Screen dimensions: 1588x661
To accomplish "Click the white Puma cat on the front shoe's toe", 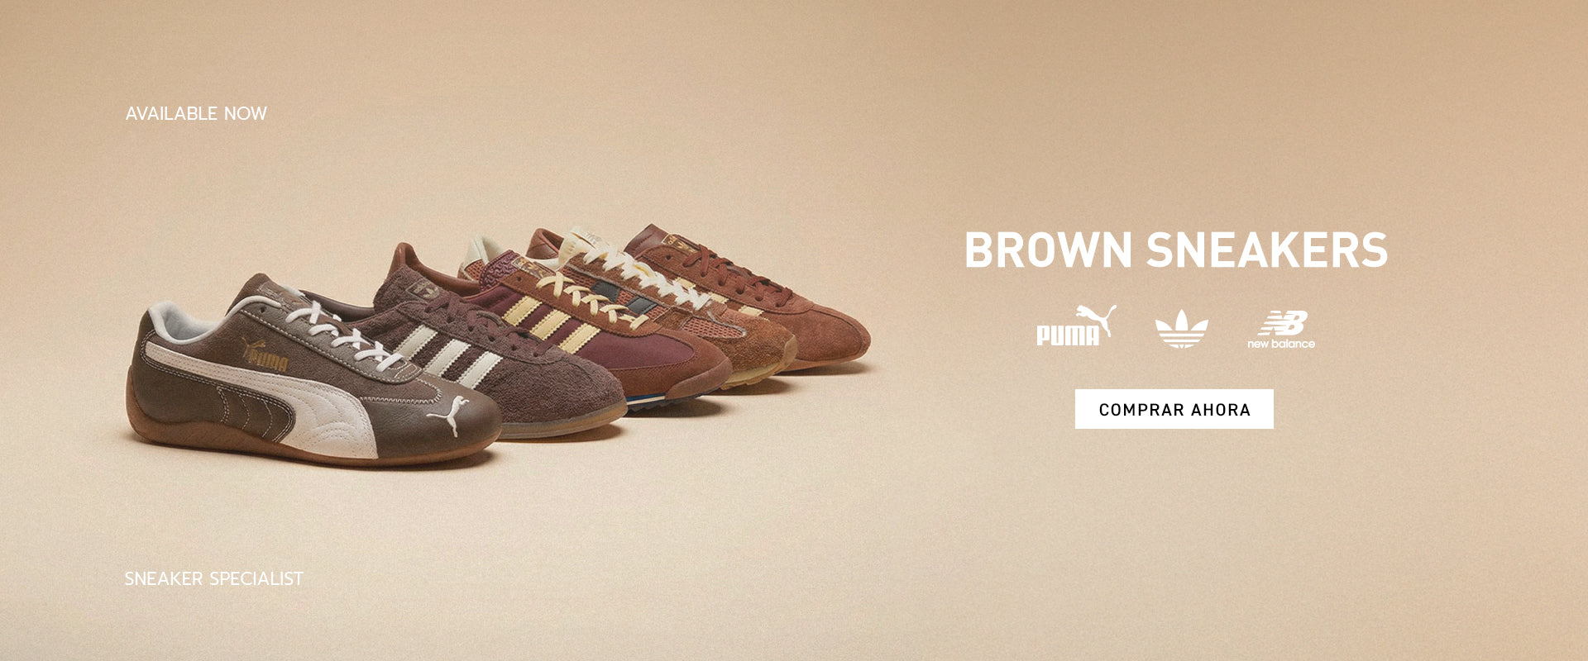I will click(x=447, y=416).
